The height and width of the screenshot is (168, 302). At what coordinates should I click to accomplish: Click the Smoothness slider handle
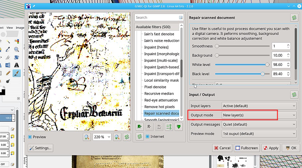coord(217,46)
